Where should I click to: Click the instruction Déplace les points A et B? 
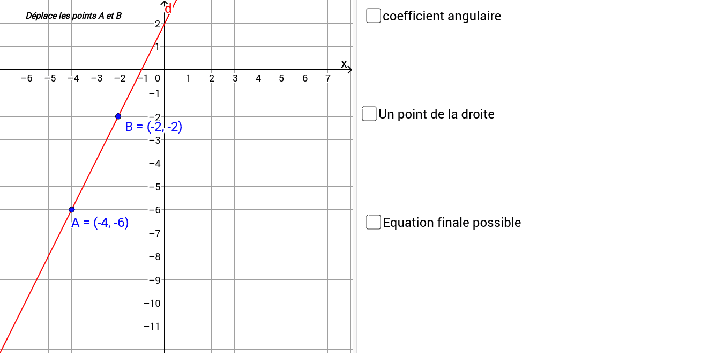pos(73,16)
